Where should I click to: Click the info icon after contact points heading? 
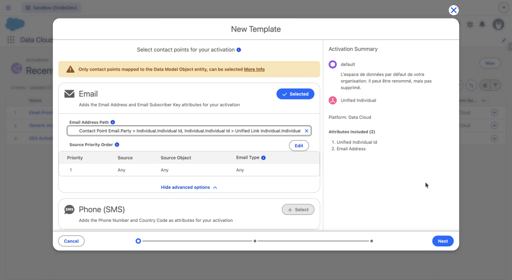coord(239,50)
